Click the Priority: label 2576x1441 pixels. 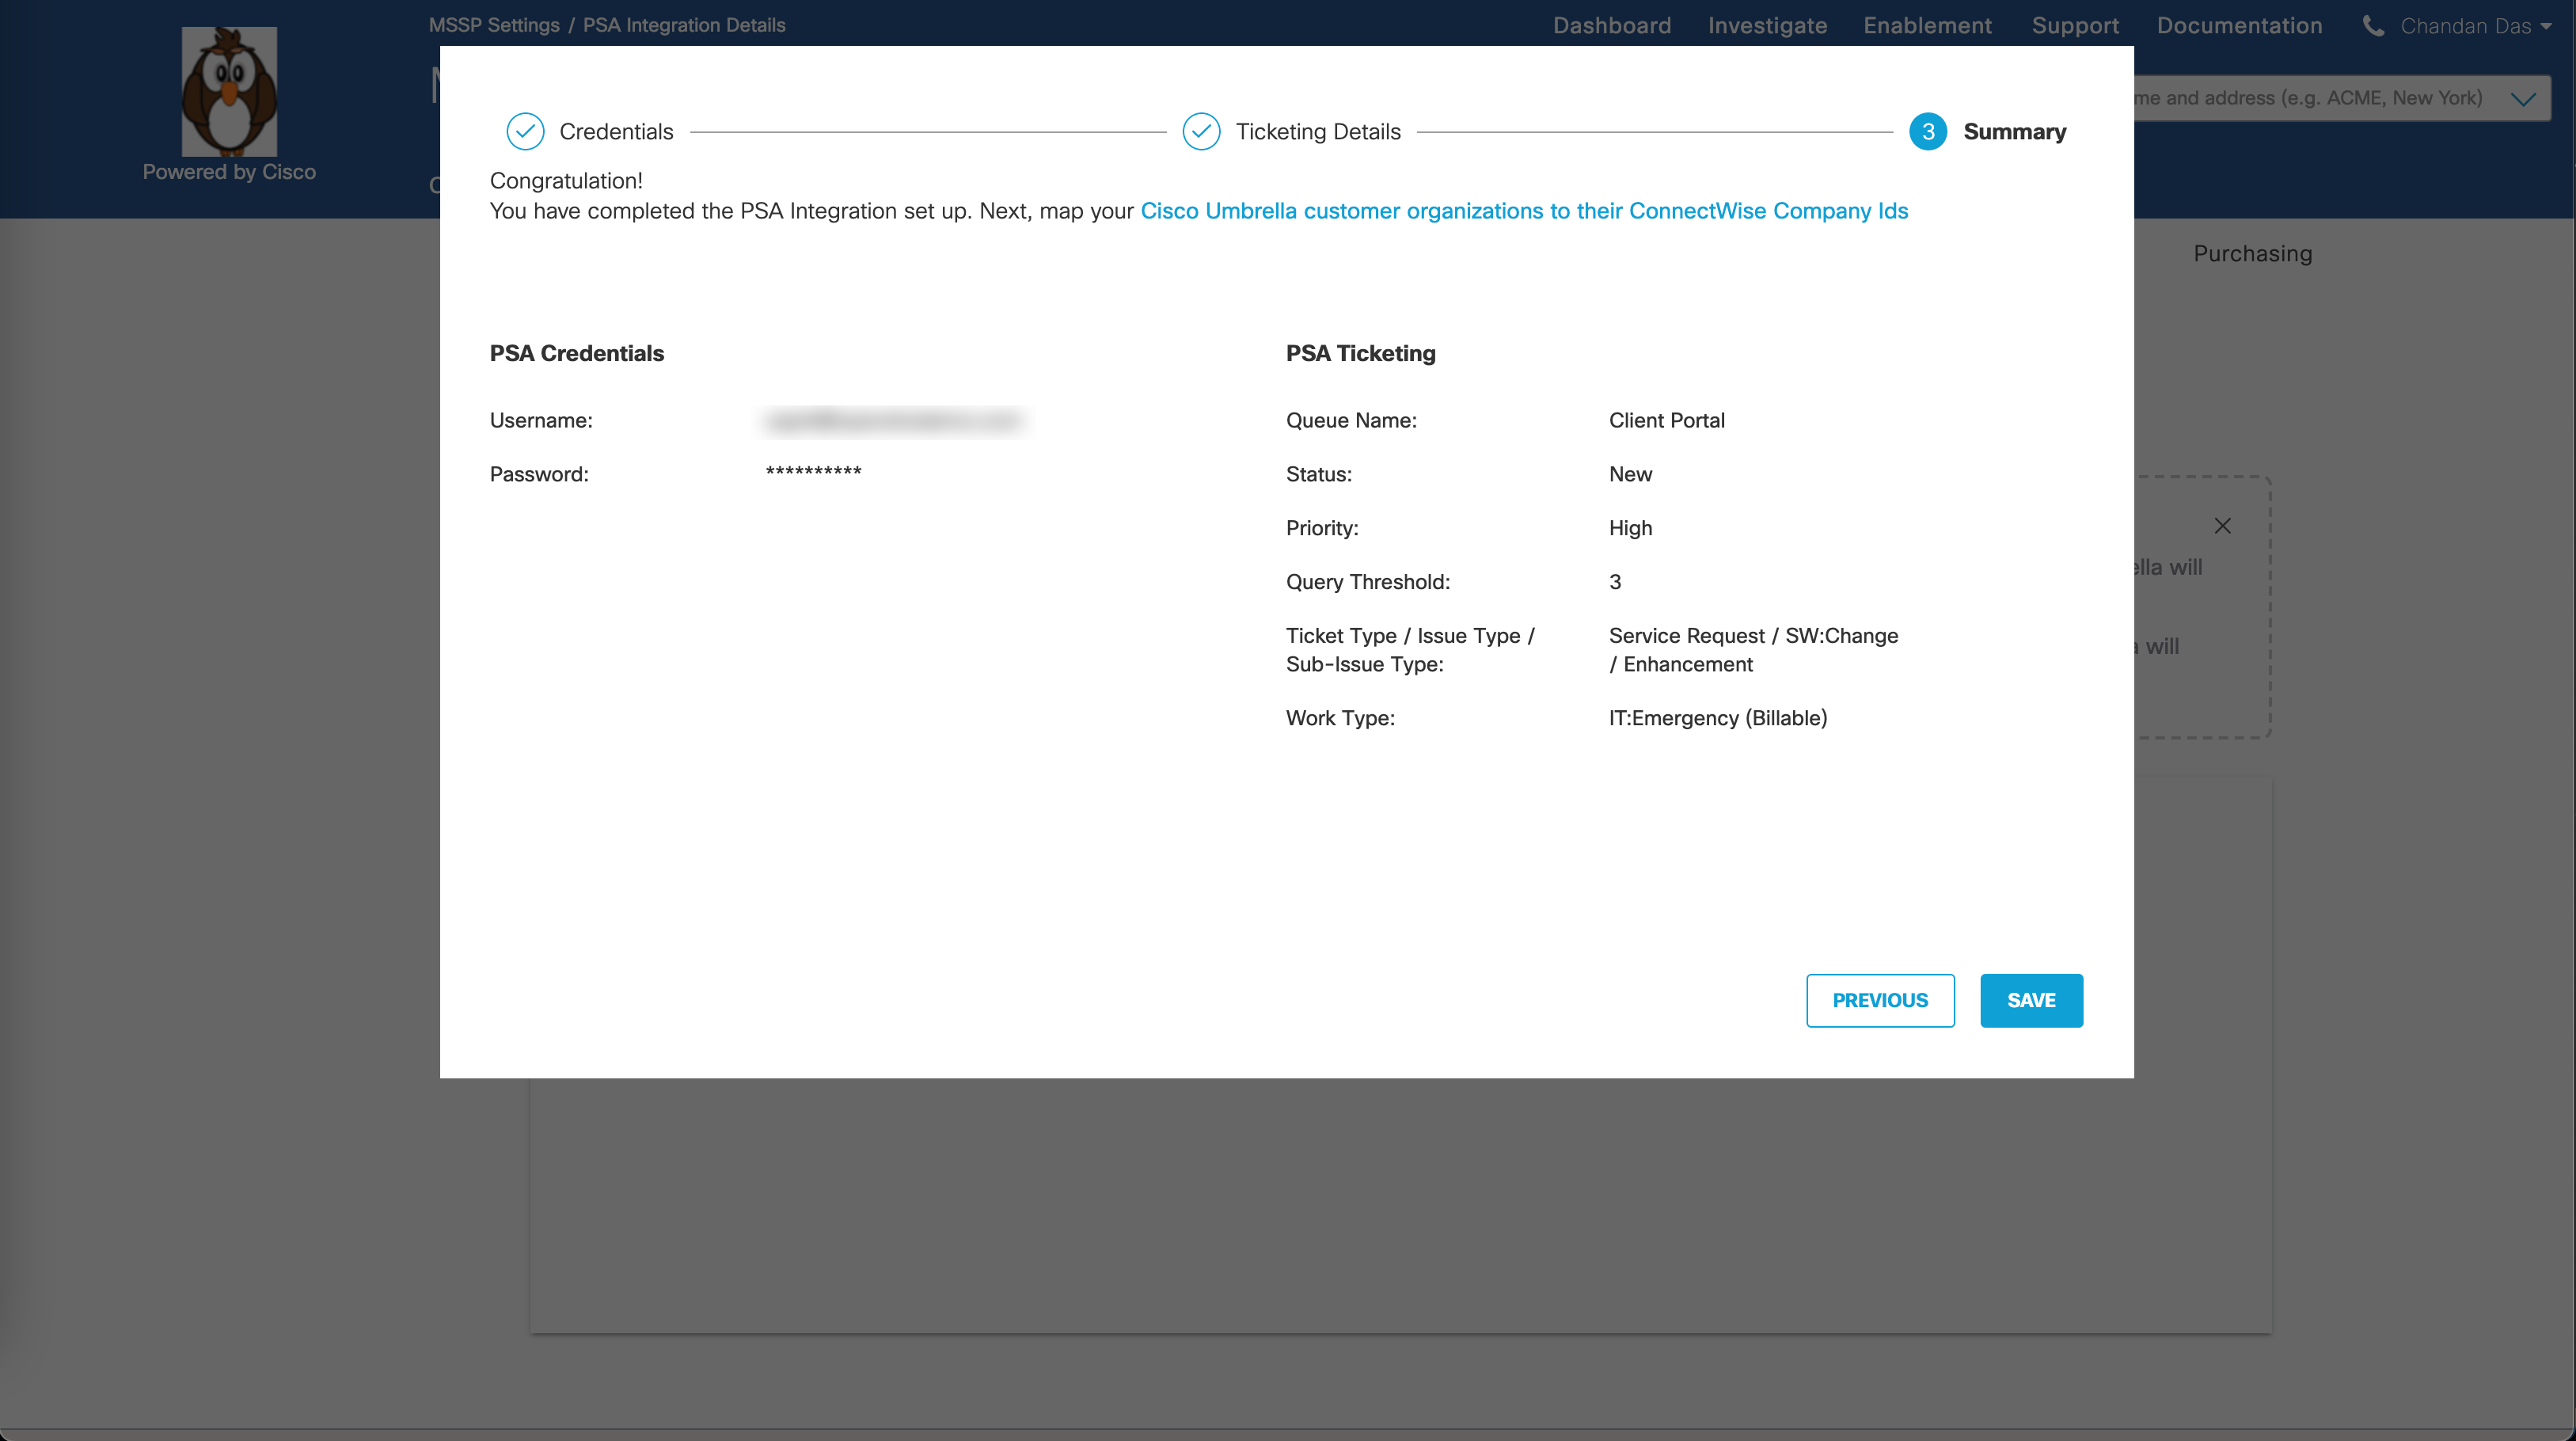[1321, 528]
